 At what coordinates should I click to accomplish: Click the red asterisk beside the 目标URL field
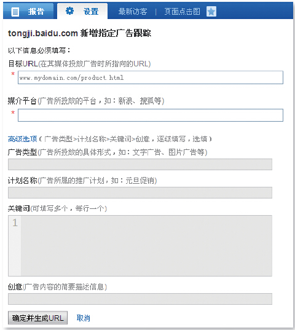click(13, 74)
